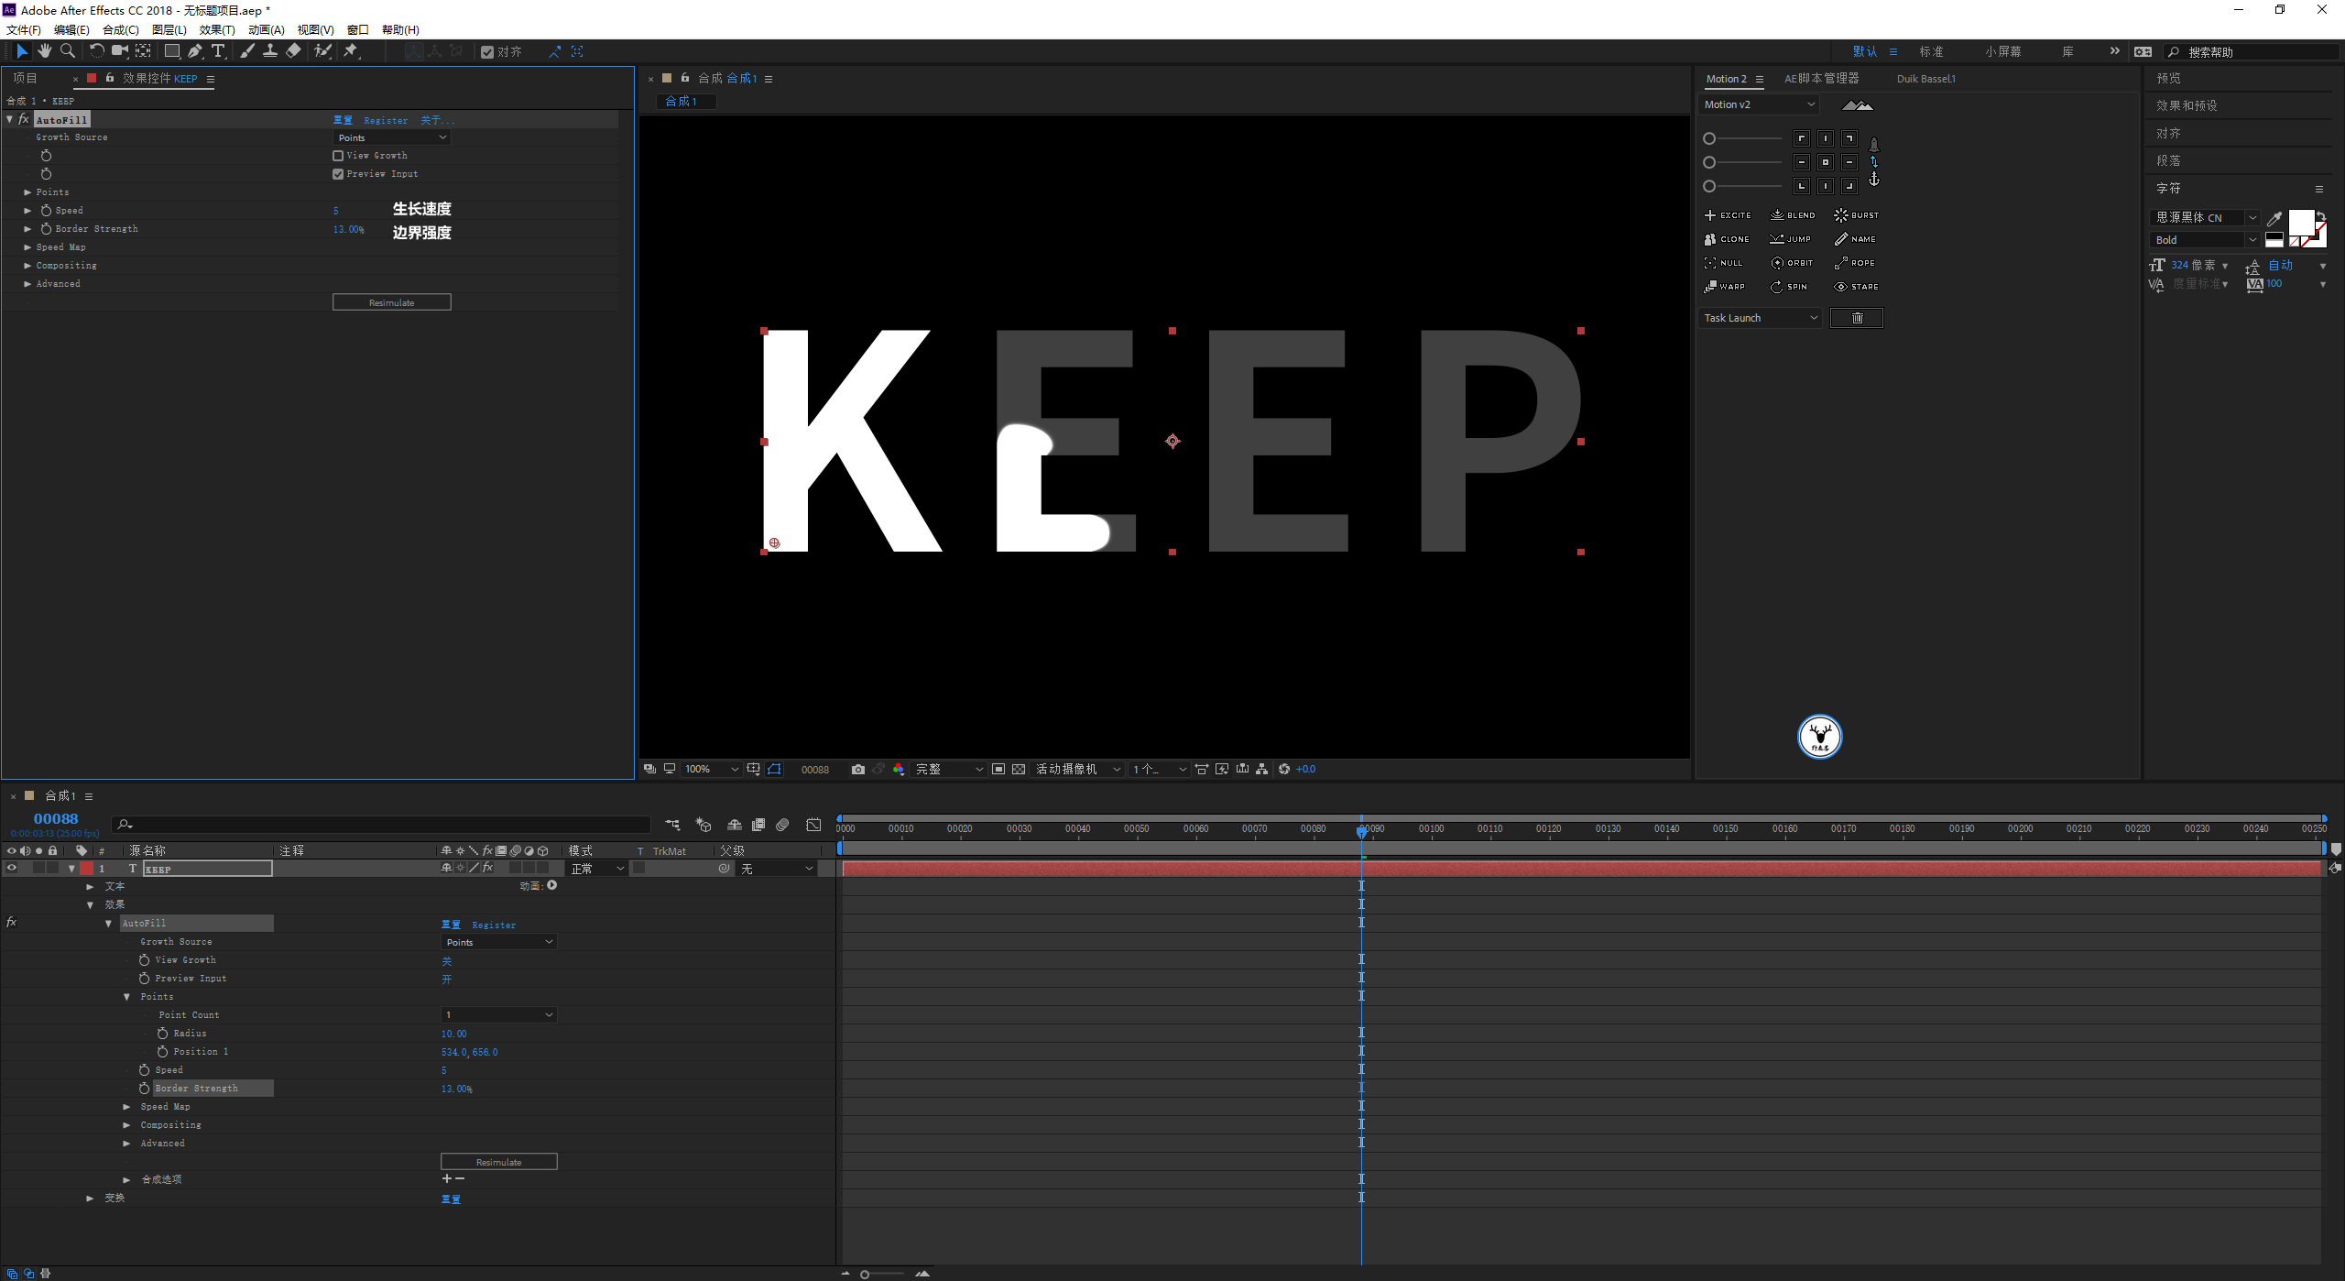The height and width of the screenshot is (1281, 2345).
Task: Click the white fill color swatch
Action: (x=2300, y=222)
